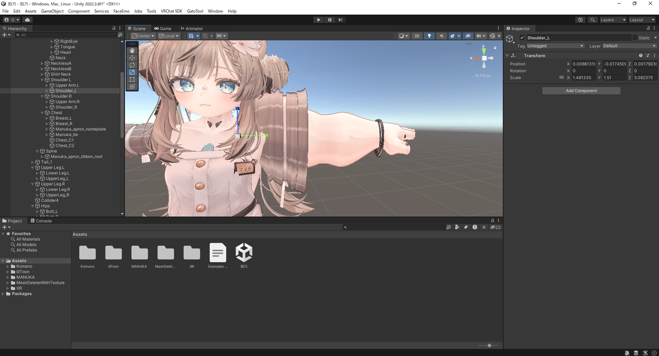
Task: Open the global search magnifier icon
Action: point(593,20)
